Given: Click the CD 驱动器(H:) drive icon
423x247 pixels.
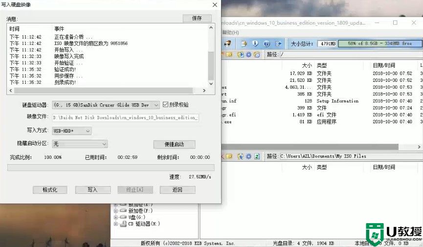Looking at the screenshot, I should (123, 224).
